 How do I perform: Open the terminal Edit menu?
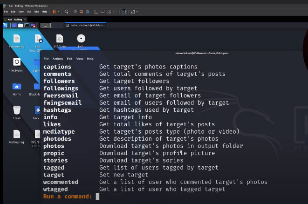click(69, 59)
